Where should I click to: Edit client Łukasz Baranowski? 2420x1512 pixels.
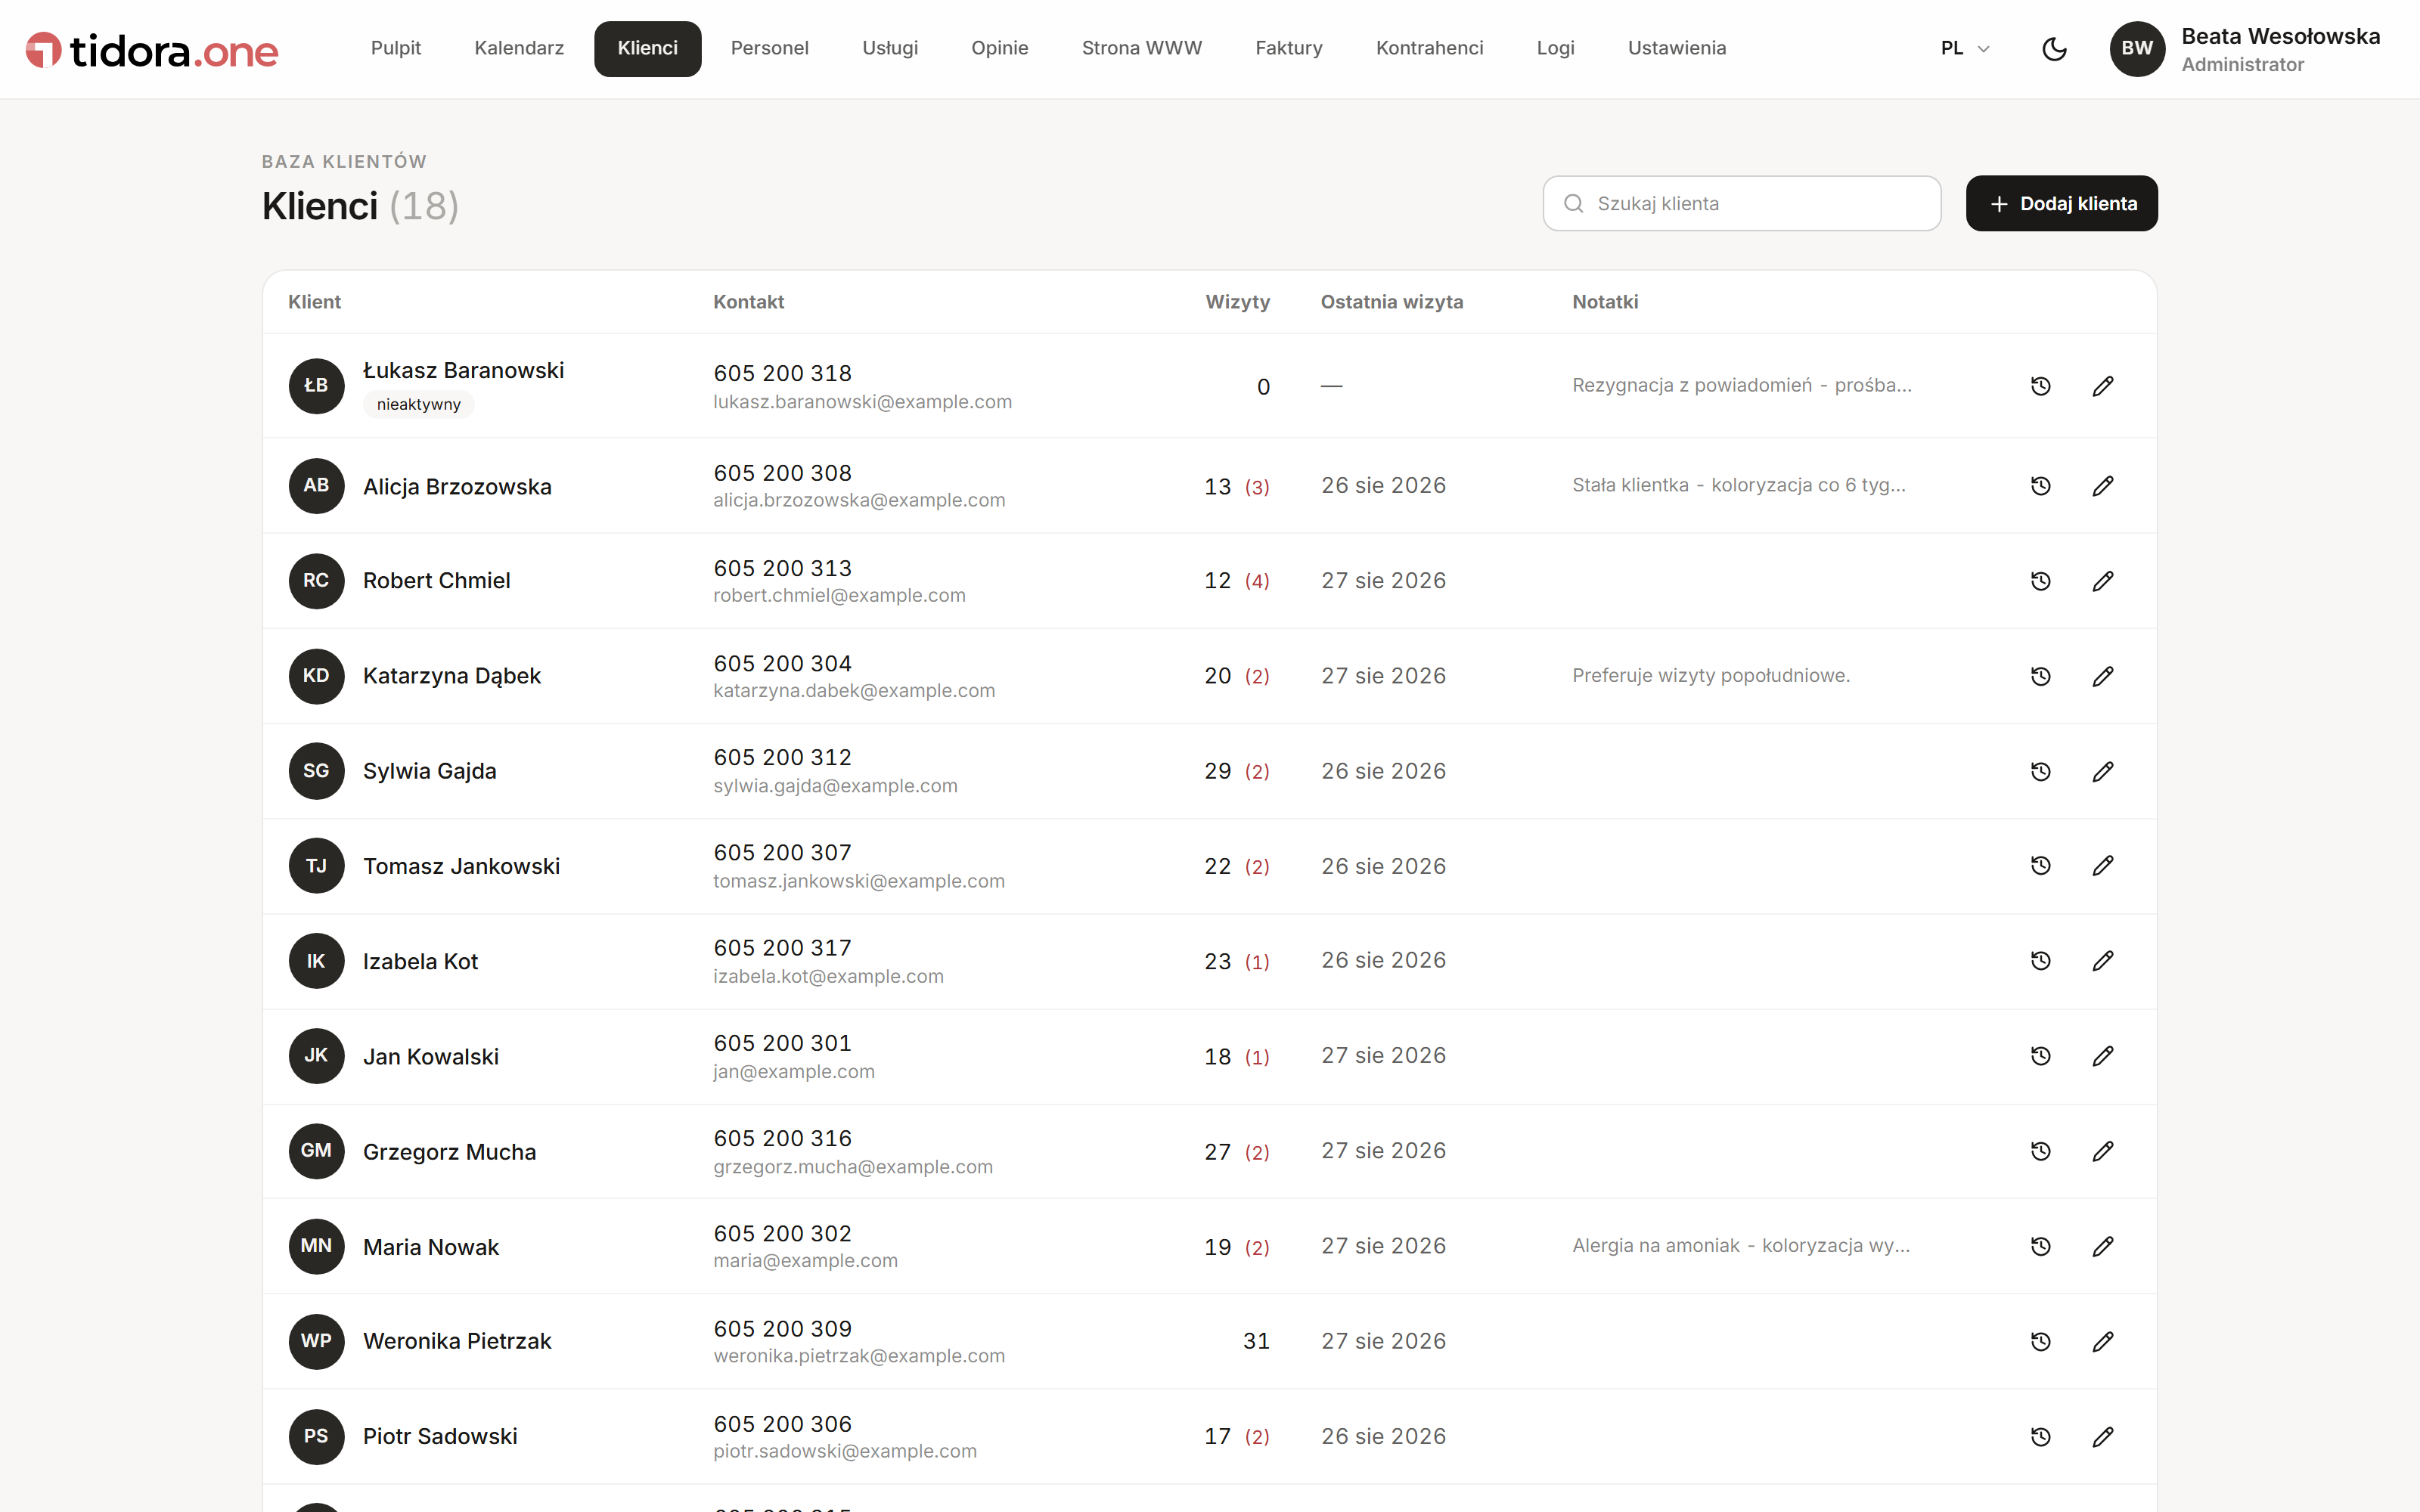(2103, 386)
